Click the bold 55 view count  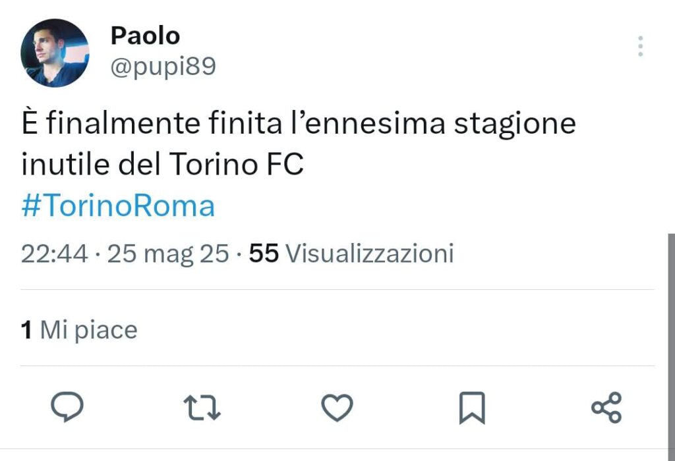click(264, 254)
